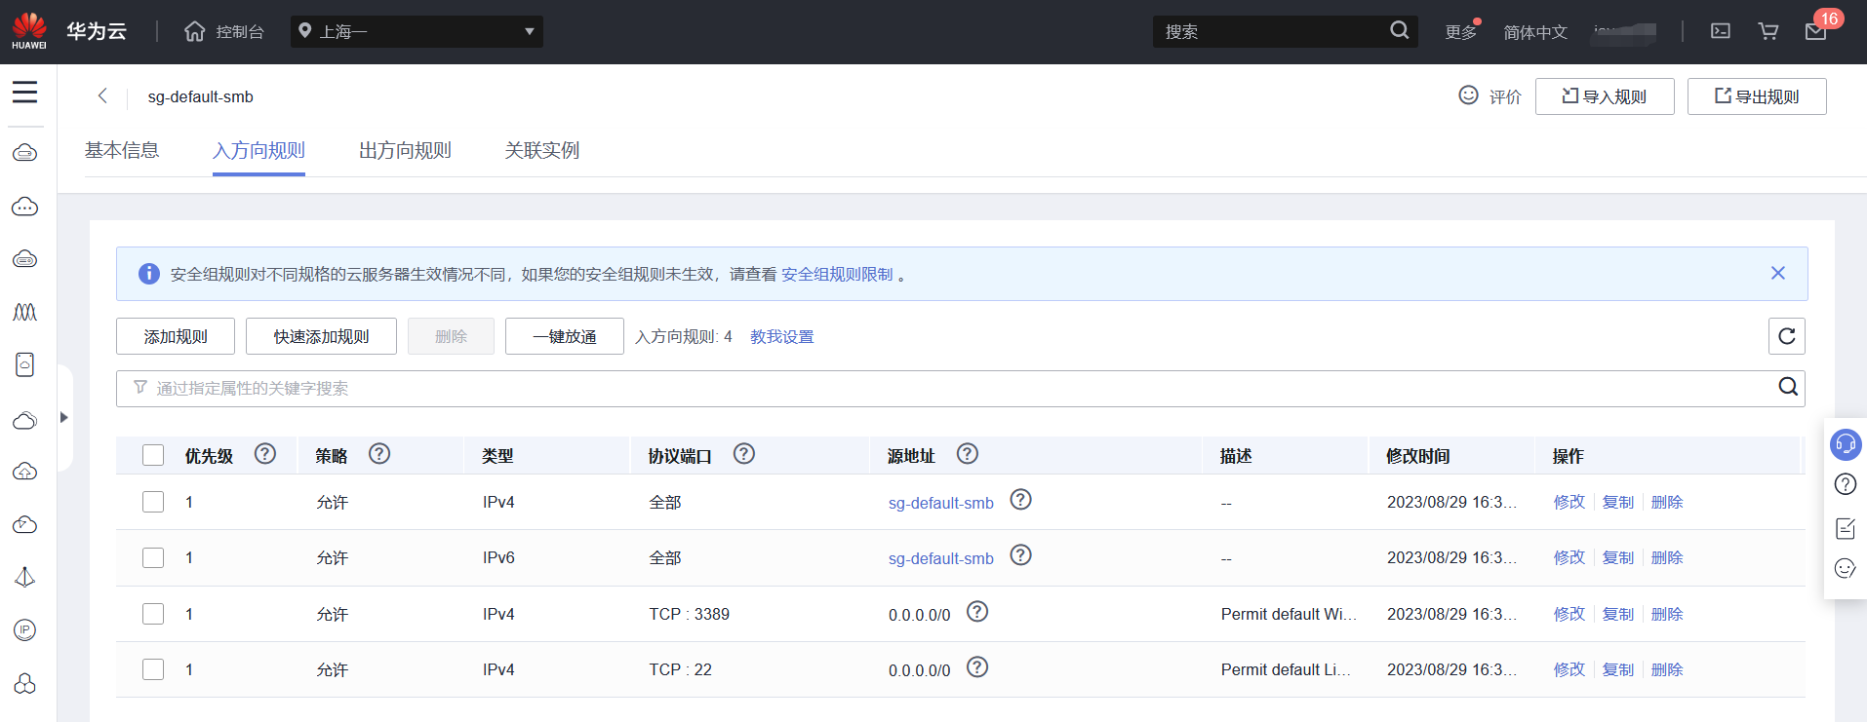
Task: Click 导入规则 button
Action: click(1605, 96)
